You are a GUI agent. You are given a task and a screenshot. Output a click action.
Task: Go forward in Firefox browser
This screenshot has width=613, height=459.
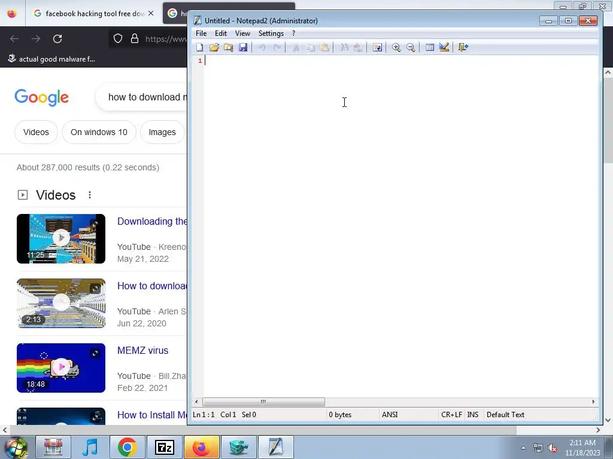[x=36, y=39]
